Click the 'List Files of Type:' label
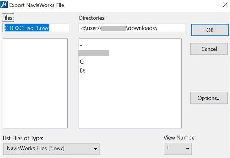This screenshot has width=230, height=158. pyautogui.click(x=23, y=138)
